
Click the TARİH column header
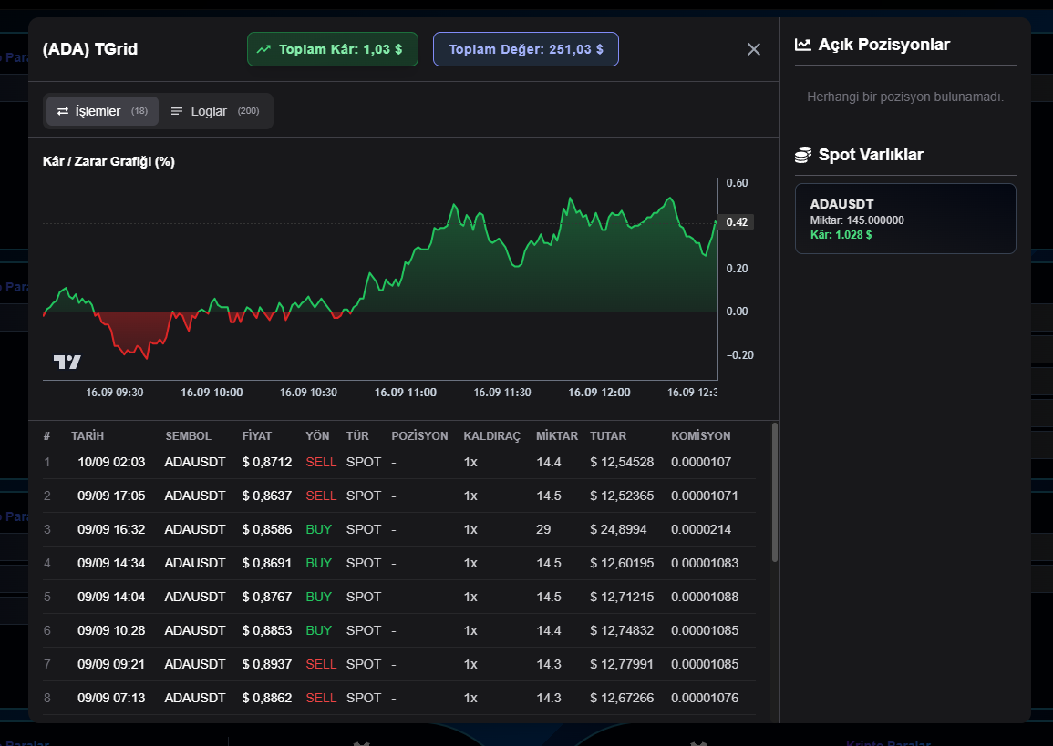click(x=88, y=436)
